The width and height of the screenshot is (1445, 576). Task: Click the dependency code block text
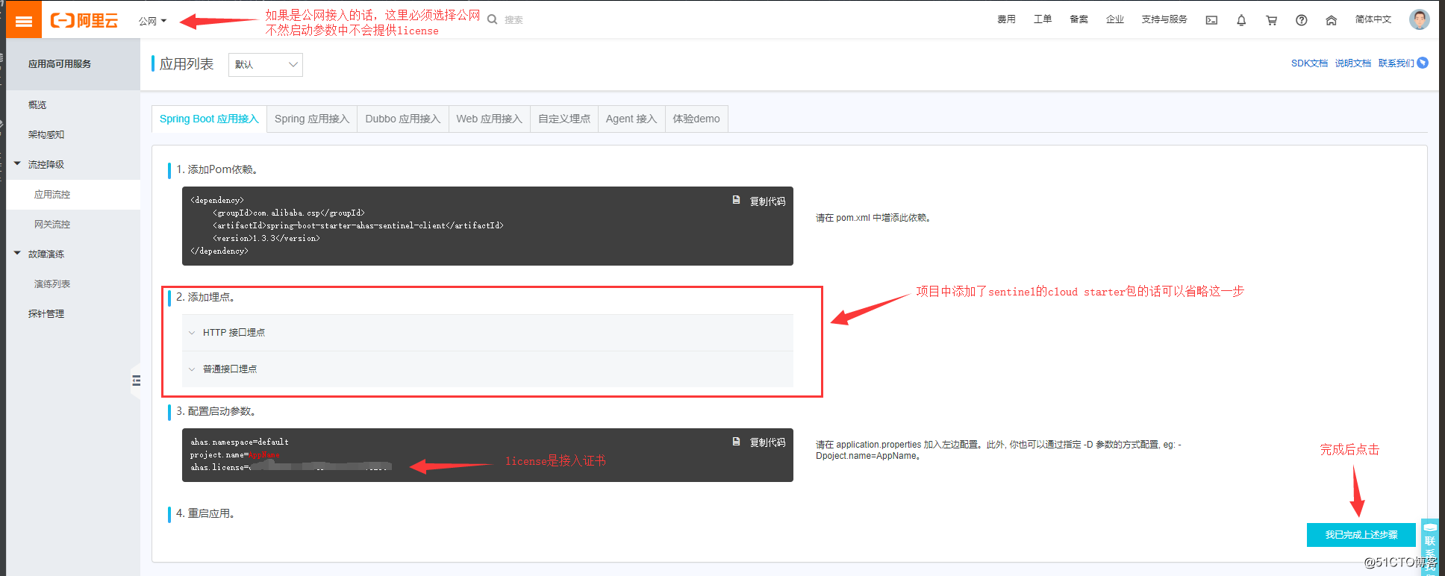347,225
